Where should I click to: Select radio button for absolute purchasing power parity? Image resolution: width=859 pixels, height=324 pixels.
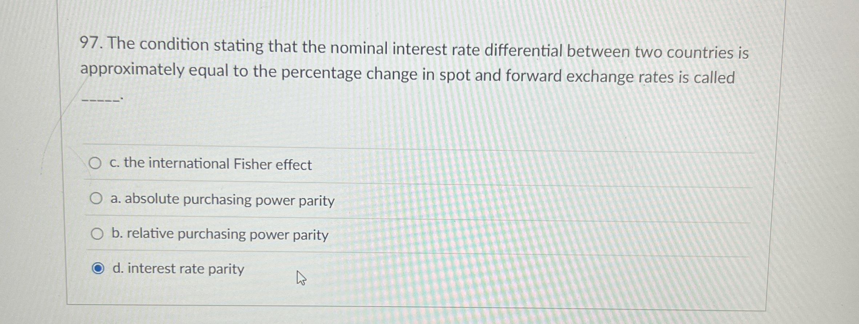pos(96,198)
